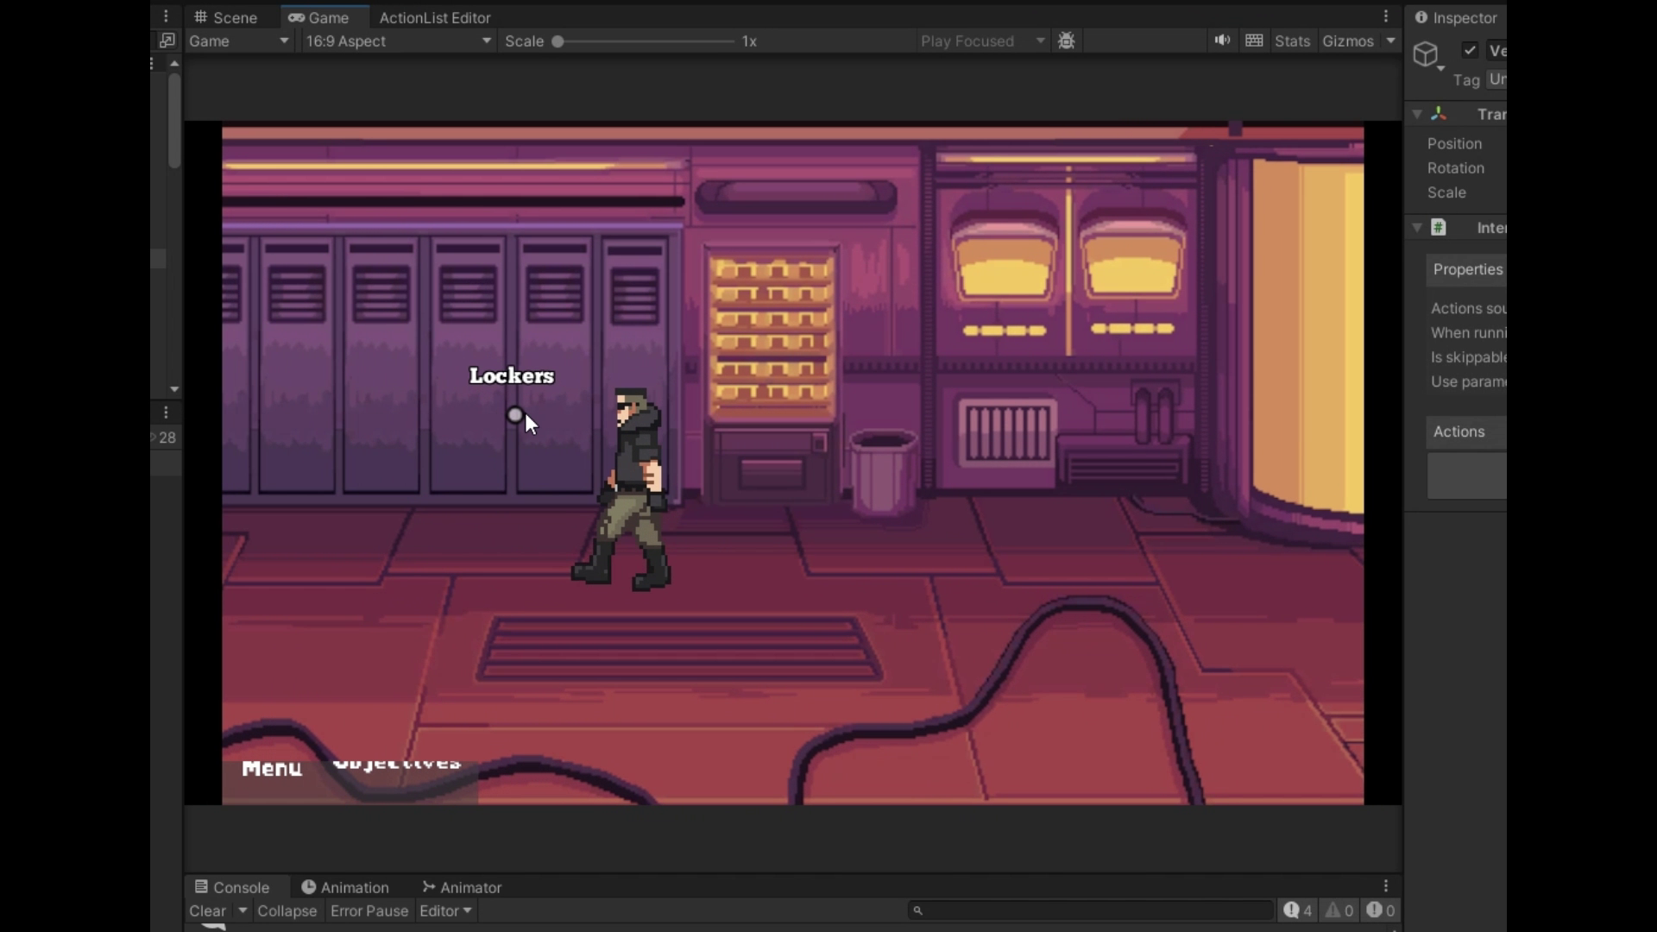The height and width of the screenshot is (932, 1657).
Task: Click the Is skippable label
Action: click(x=1468, y=357)
